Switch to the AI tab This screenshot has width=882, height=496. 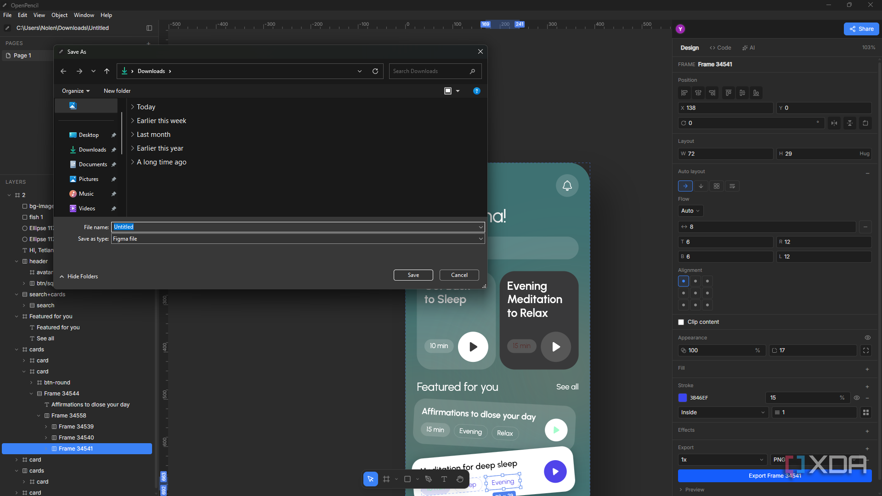(x=748, y=48)
